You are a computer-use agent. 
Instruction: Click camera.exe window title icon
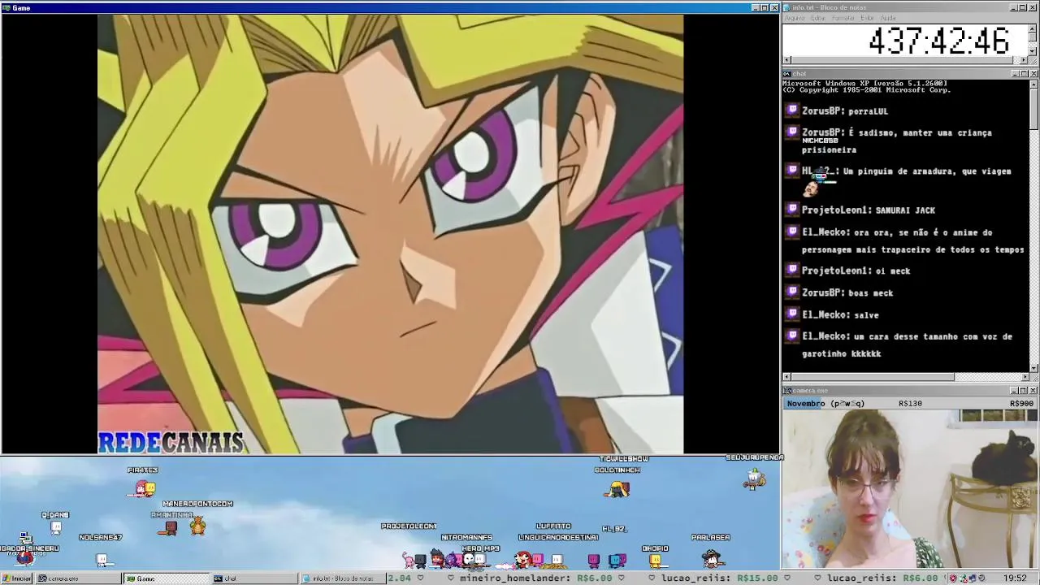787,391
